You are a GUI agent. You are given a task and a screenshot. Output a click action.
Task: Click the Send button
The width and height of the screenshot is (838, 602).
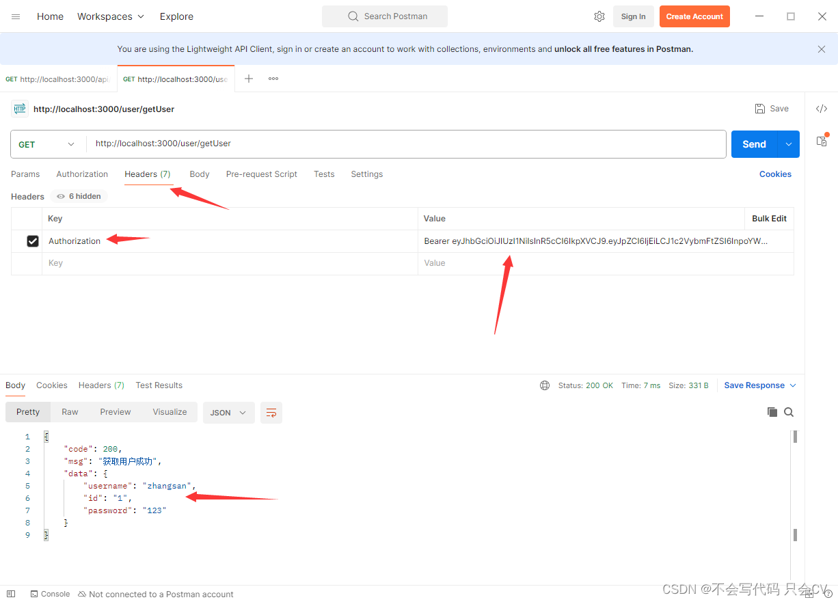point(754,144)
